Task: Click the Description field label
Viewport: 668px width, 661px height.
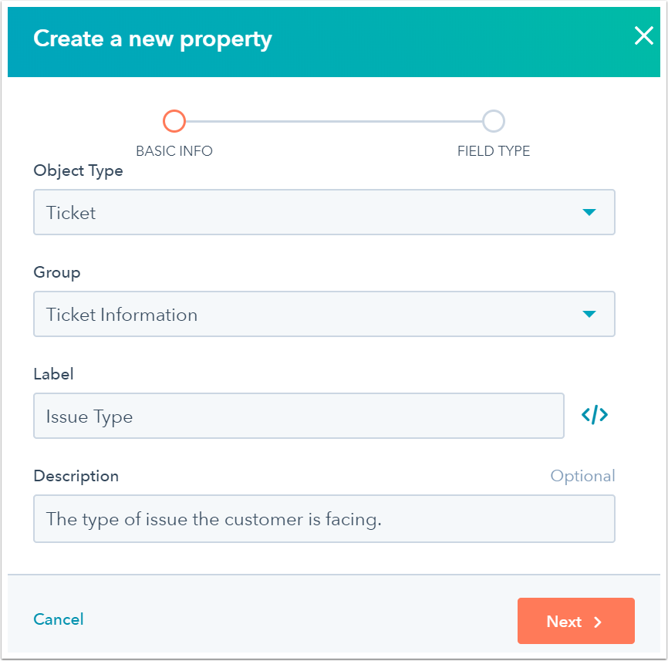Action: point(76,476)
